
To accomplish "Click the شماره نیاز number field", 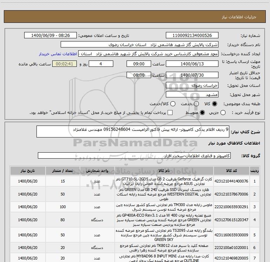I will [191, 36].
